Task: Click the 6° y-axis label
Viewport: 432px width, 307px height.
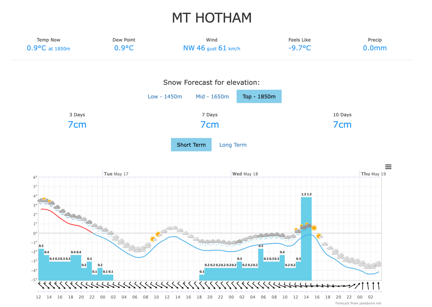Action: [35, 177]
